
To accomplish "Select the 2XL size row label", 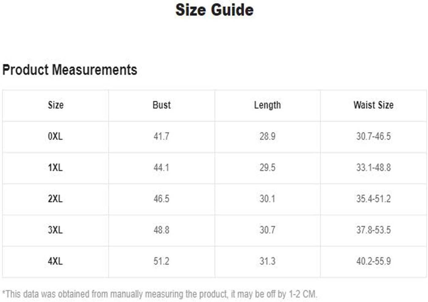I will [55, 199].
